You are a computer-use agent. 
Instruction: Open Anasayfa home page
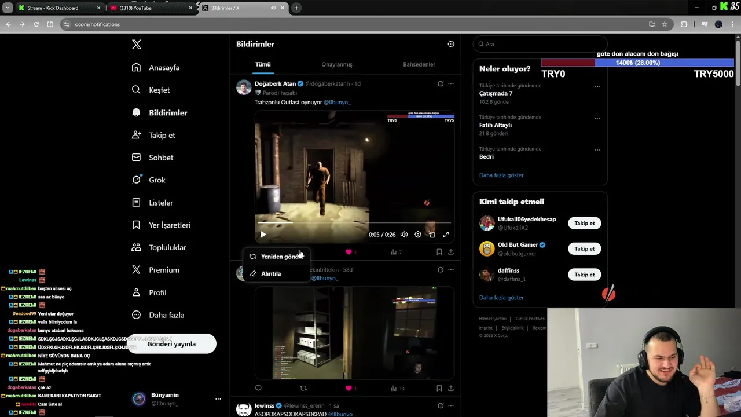(x=156, y=68)
